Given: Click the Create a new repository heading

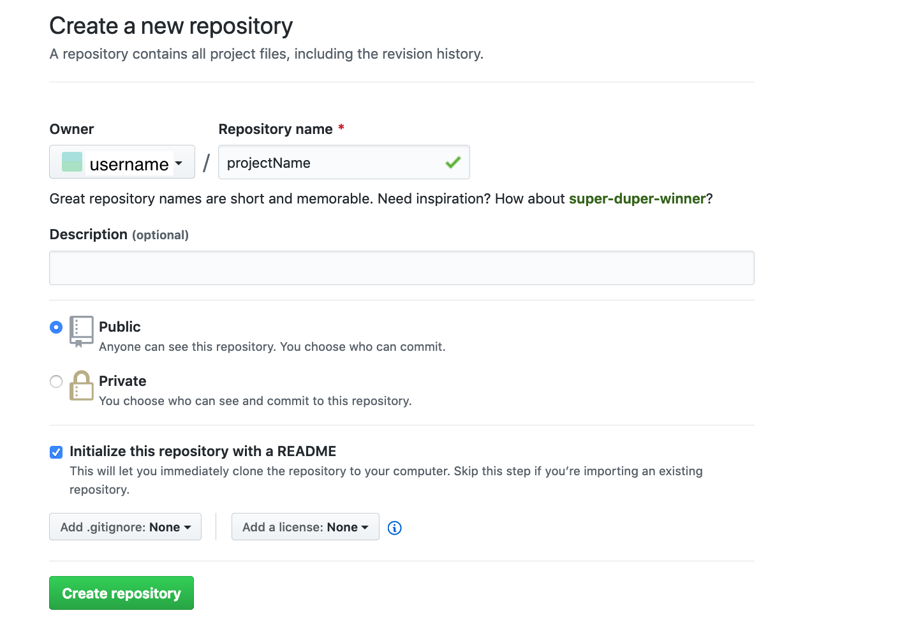Looking at the screenshot, I should [x=171, y=26].
